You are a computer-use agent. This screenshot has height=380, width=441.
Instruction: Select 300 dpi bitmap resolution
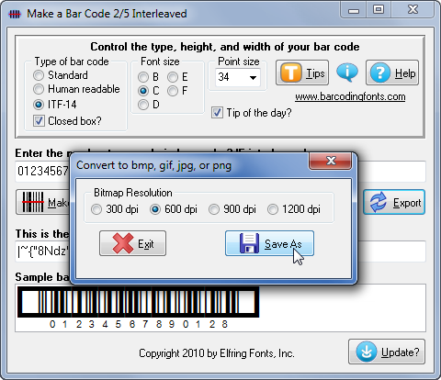(115, 209)
